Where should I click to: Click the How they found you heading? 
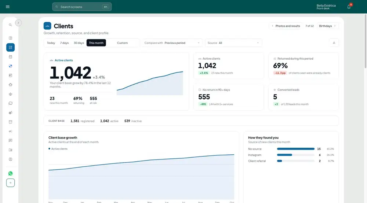(x=263, y=137)
